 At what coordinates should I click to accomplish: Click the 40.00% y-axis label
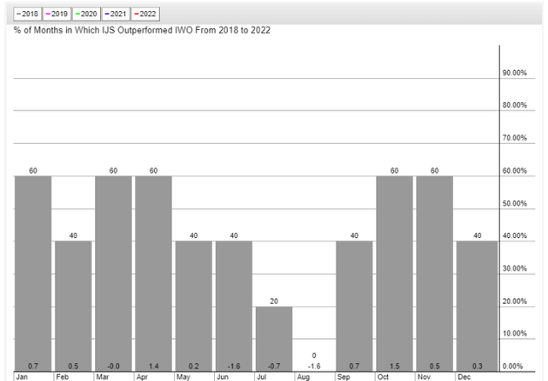515,235
